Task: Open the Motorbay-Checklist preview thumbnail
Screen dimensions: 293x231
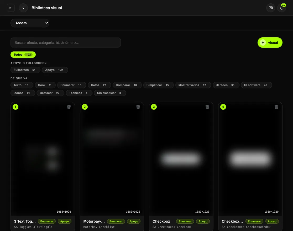Action: (112, 159)
